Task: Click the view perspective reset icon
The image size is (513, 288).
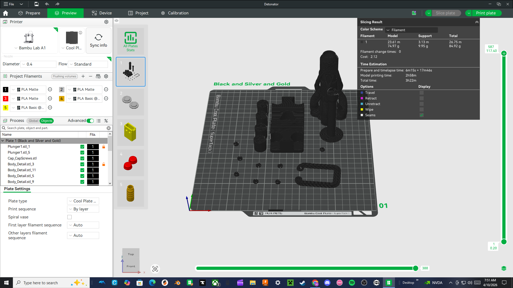Action: pos(155,269)
